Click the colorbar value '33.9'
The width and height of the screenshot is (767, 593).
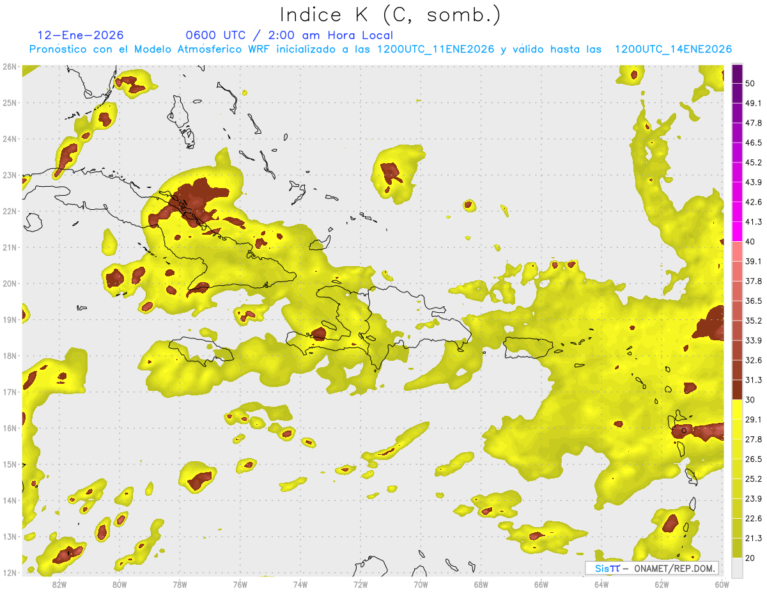(753, 340)
